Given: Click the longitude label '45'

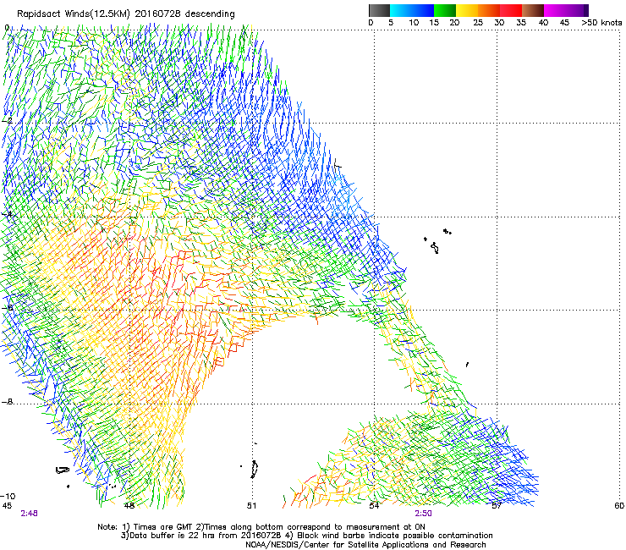Looking at the screenshot, I should 7,506.
